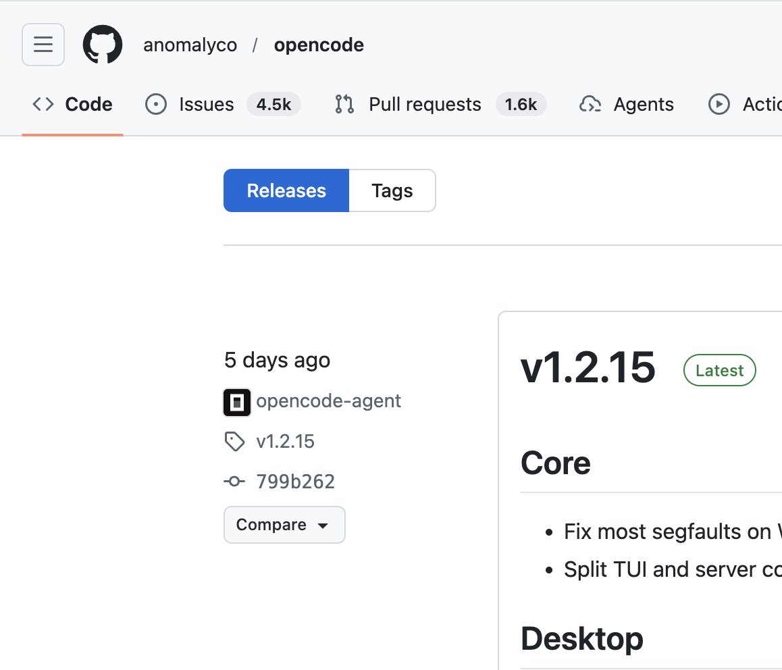The image size is (782, 670).
Task: Open the Pull requests tab
Action: pos(440,104)
